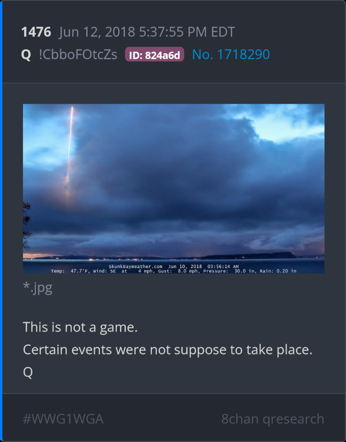Click the bold Q author name
Image resolution: width=346 pixels, height=442 pixels.
click(x=26, y=54)
